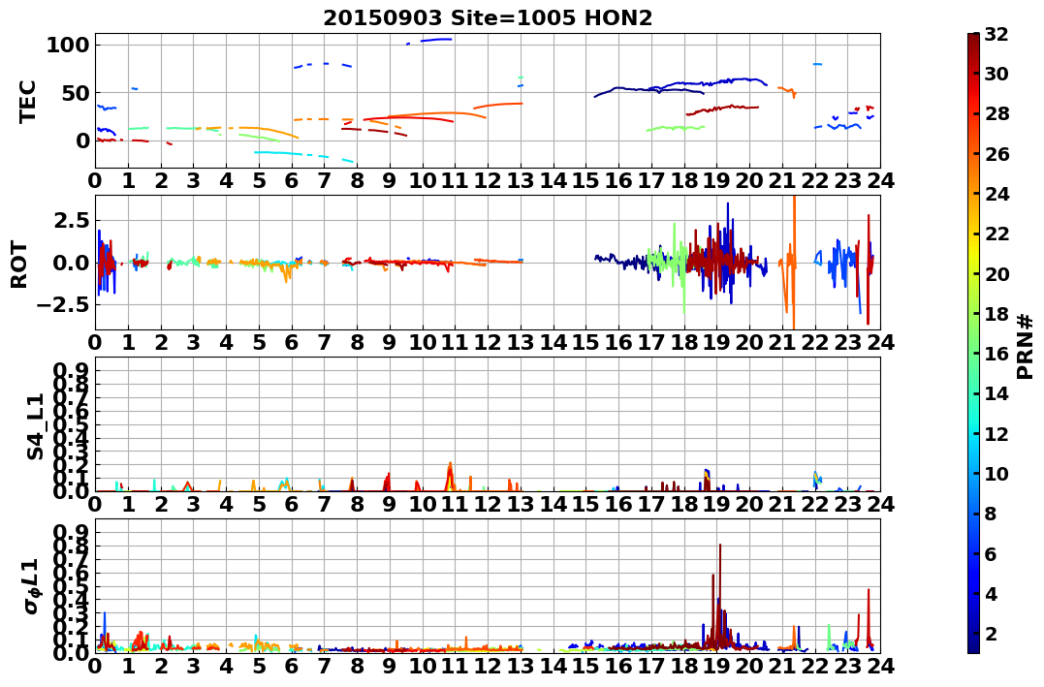The image size is (1044, 687).
Task: Click the blue TEC segment near 100
Action: point(437,40)
